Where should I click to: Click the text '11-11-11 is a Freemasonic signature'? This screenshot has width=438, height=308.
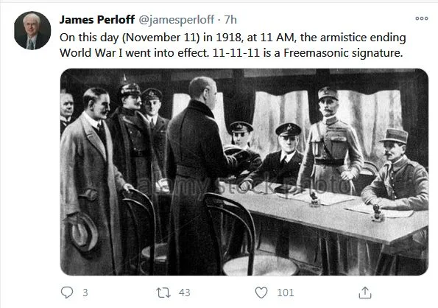[x=307, y=52]
